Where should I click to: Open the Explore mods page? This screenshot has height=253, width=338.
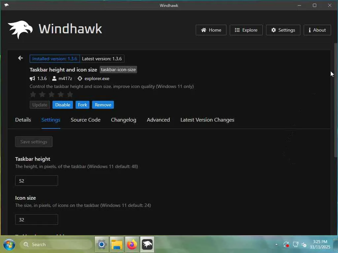click(x=246, y=30)
